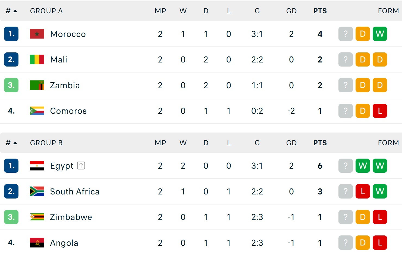Sort Group A by PTS column
This screenshot has width=402, height=255.
(x=320, y=11)
